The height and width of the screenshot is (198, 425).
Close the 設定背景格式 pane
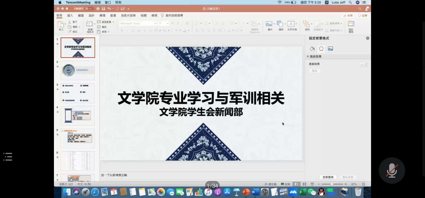(367, 38)
